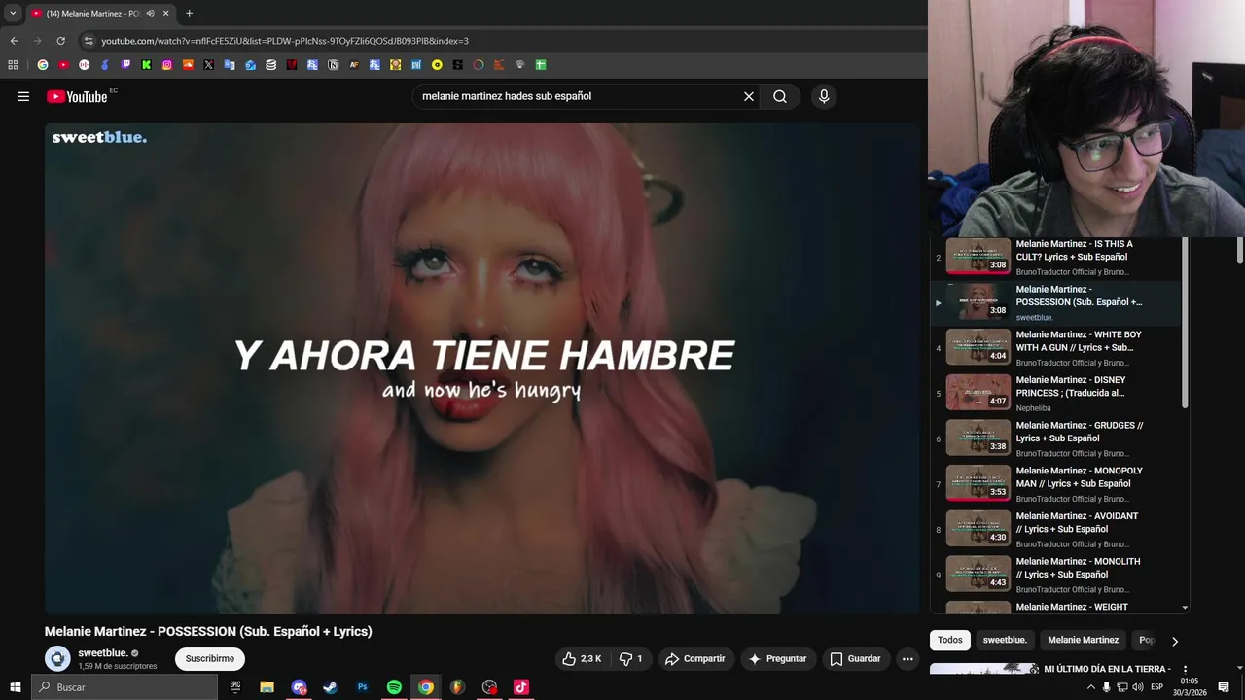This screenshot has width=1245, height=700.
Task: Change the ESP input language indicator
Action: click(1156, 687)
